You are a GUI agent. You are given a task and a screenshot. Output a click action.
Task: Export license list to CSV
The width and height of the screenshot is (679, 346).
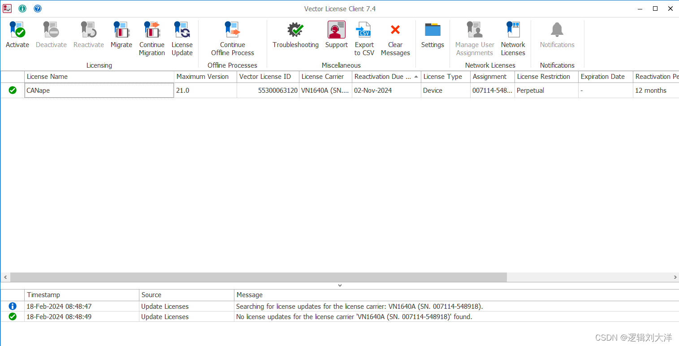364,39
